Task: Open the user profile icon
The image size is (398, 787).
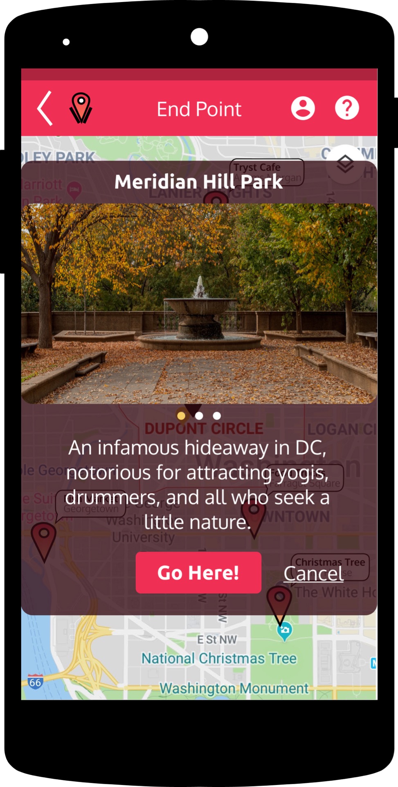Action: 303,108
